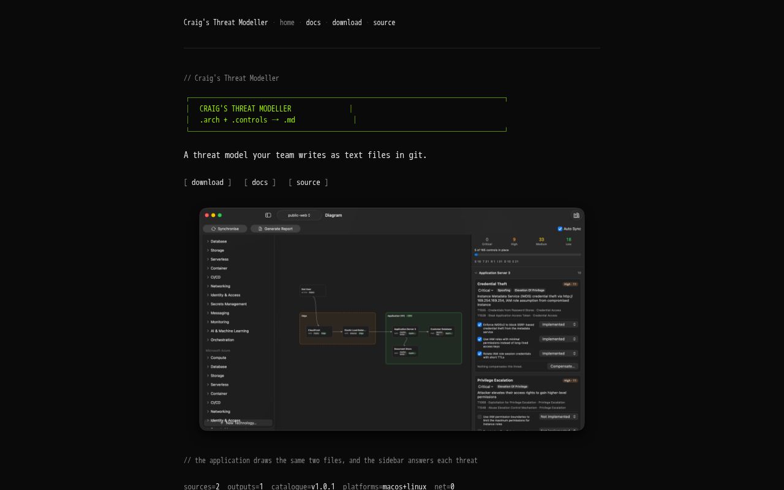Click the Application VPC boundary box

pyautogui.click(x=424, y=338)
